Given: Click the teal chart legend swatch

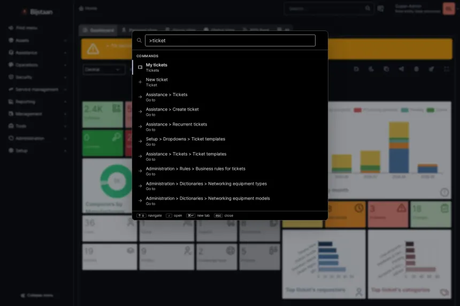Looking at the screenshot, I should (404, 110).
